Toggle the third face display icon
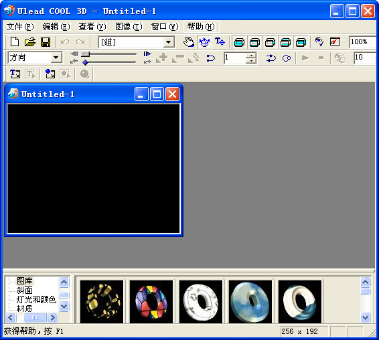This screenshot has height=340, width=379. (x=271, y=43)
